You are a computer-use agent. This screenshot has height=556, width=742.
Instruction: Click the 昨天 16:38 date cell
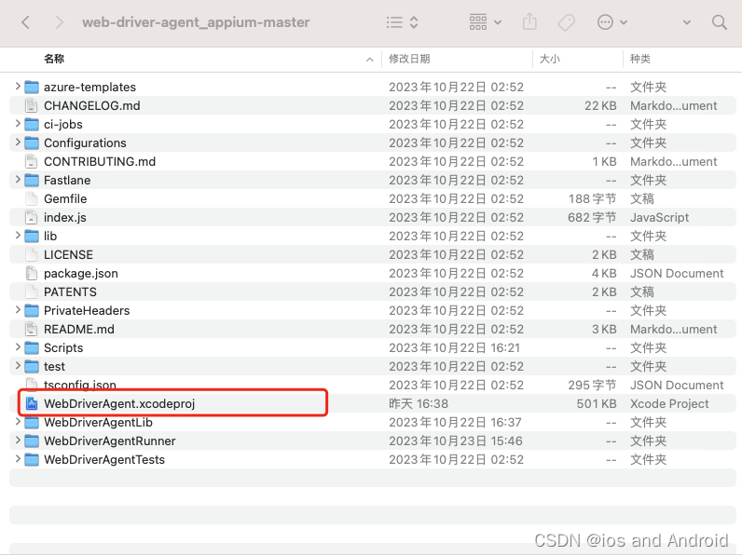pos(419,404)
